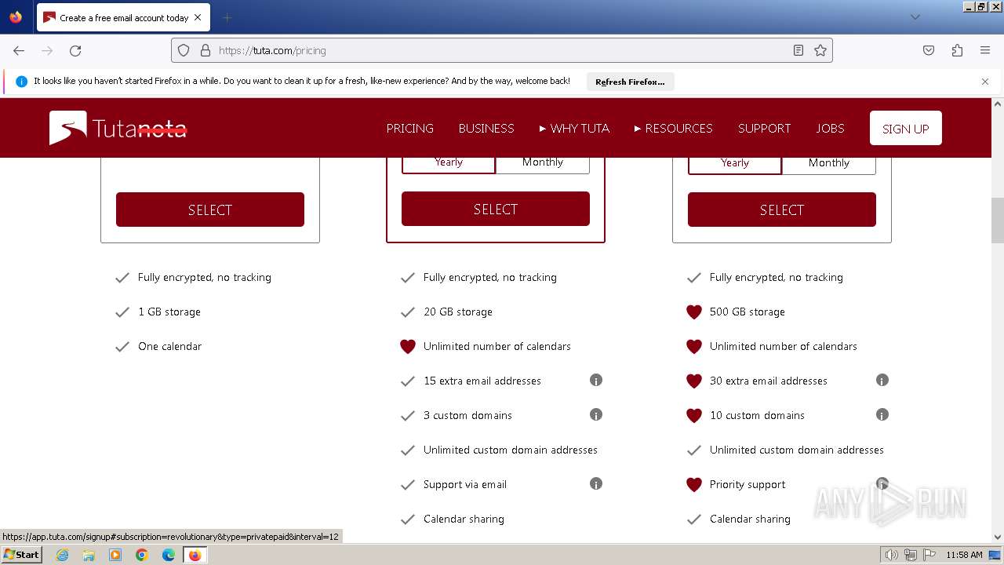Expand the RESOURCES menu

(x=674, y=128)
